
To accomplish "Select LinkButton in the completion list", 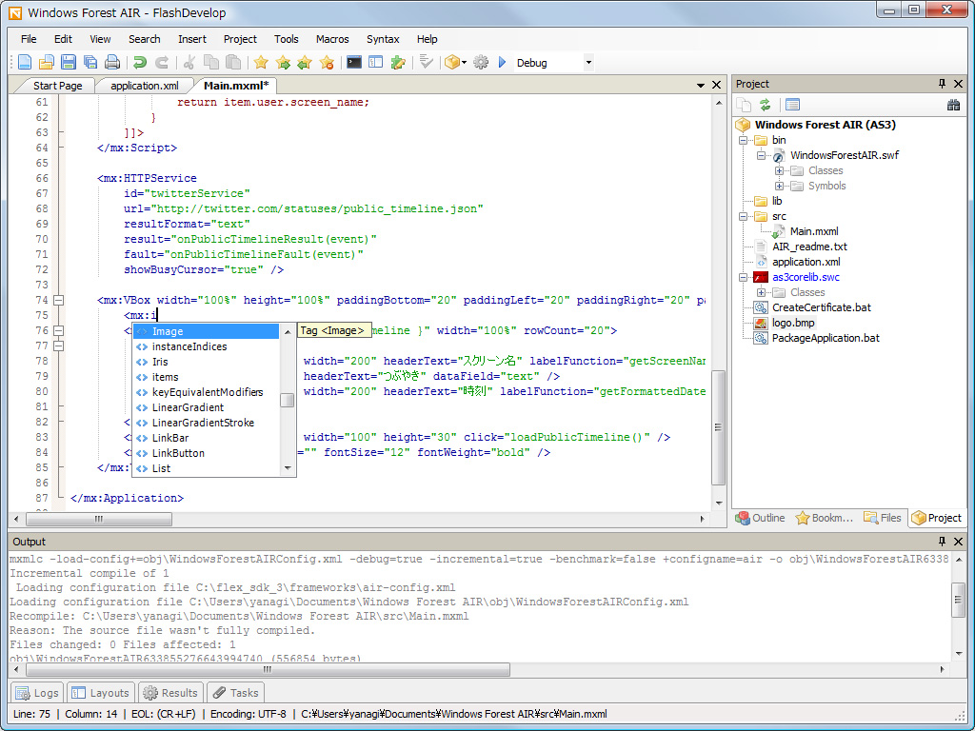I will 178,453.
